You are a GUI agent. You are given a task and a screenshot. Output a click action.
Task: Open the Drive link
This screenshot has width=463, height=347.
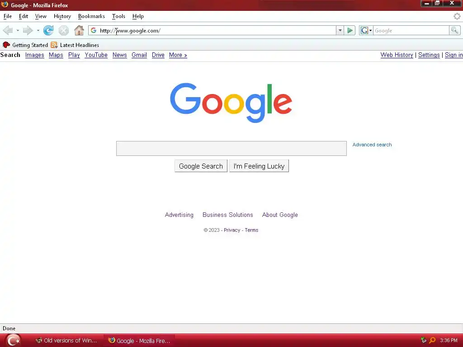click(x=158, y=55)
